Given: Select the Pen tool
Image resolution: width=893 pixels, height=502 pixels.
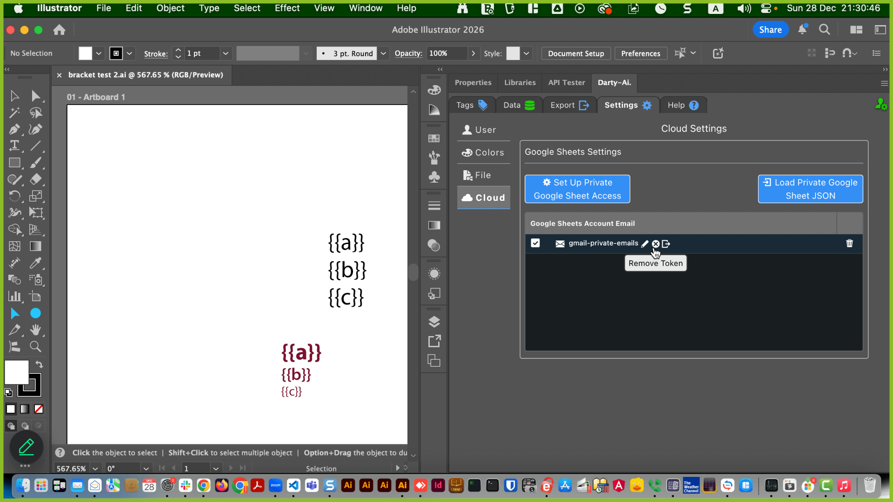Looking at the screenshot, I should click(14, 129).
